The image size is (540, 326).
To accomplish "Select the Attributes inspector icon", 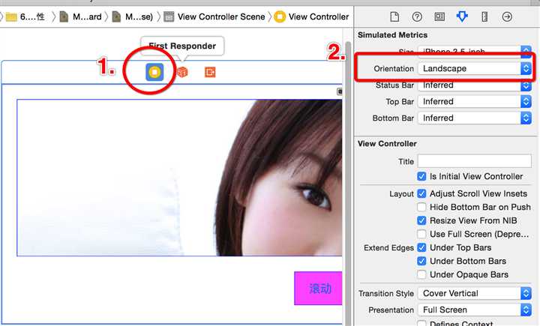I will click(x=462, y=16).
